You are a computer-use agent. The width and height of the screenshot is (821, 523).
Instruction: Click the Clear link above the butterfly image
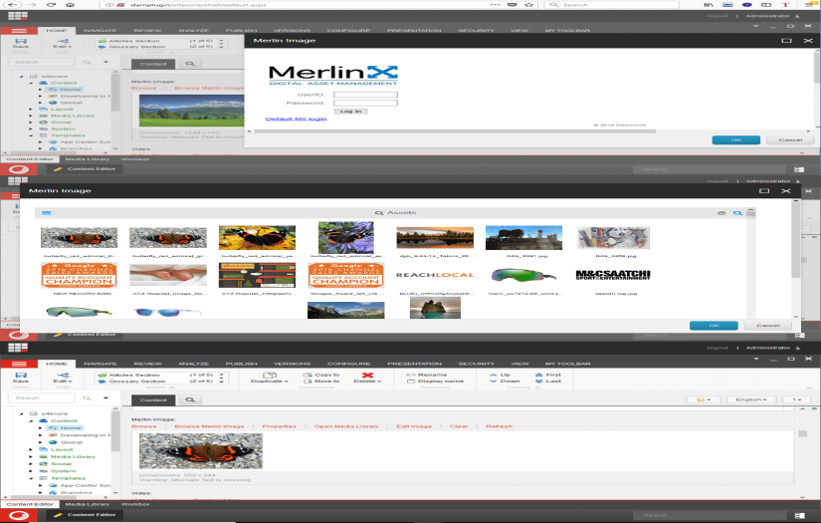click(459, 426)
